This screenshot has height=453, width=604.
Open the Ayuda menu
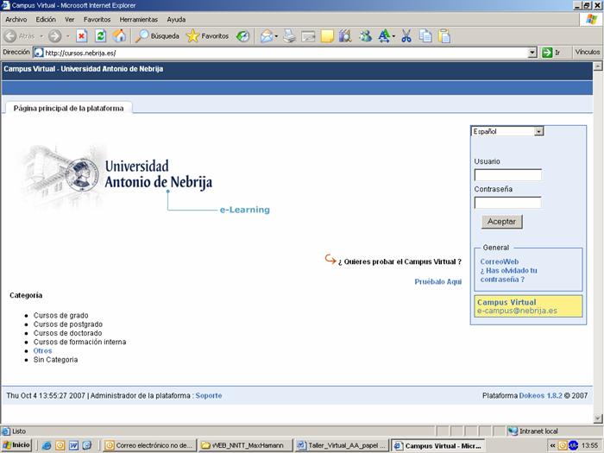pos(176,19)
